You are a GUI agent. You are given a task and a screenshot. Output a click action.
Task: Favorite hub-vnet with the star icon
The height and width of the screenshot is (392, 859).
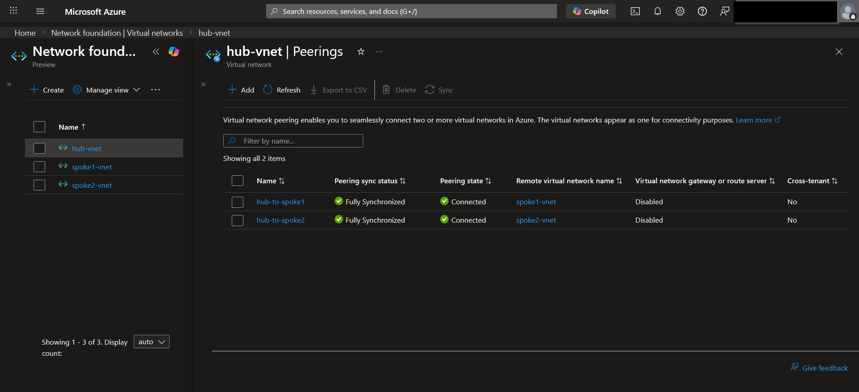(x=361, y=51)
